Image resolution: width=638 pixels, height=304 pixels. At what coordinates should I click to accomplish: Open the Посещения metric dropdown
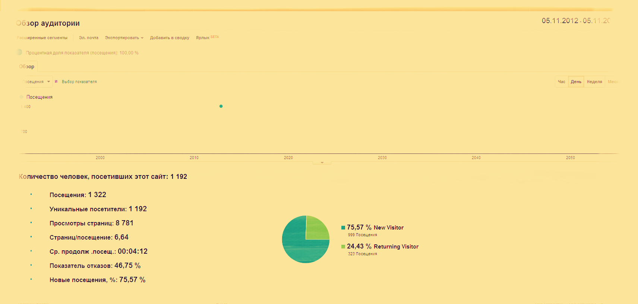point(36,82)
